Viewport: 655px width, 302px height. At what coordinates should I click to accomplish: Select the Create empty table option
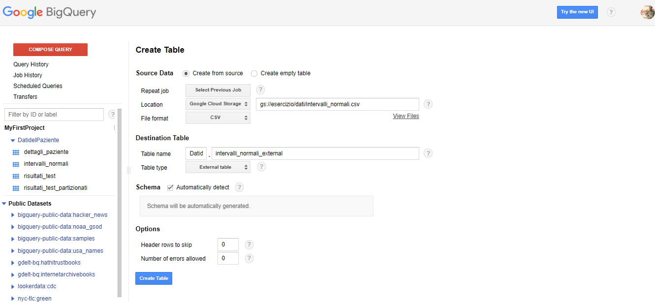254,73
